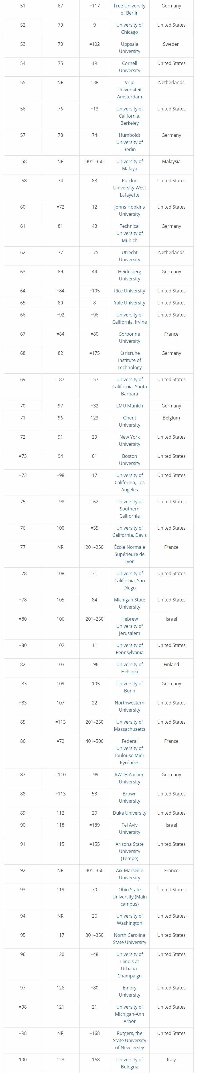Open the Boston University link
This screenshot has height=1073, width=197.
click(129, 460)
